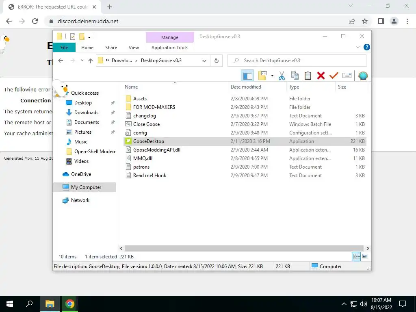
Task: Select the Manage contextual tab
Action: [x=170, y=37]
